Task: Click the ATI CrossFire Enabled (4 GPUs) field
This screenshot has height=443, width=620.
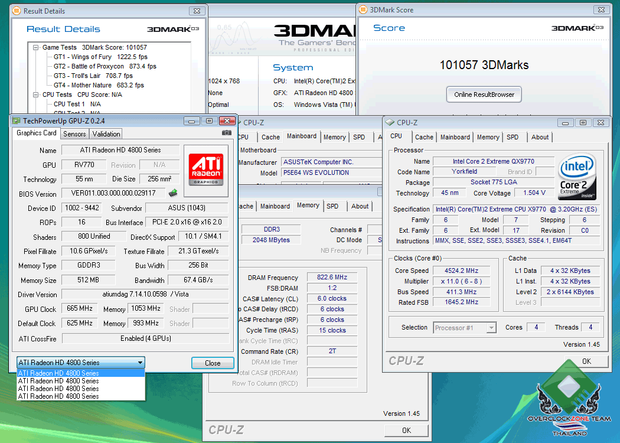Action: click(x=145, y=338)
